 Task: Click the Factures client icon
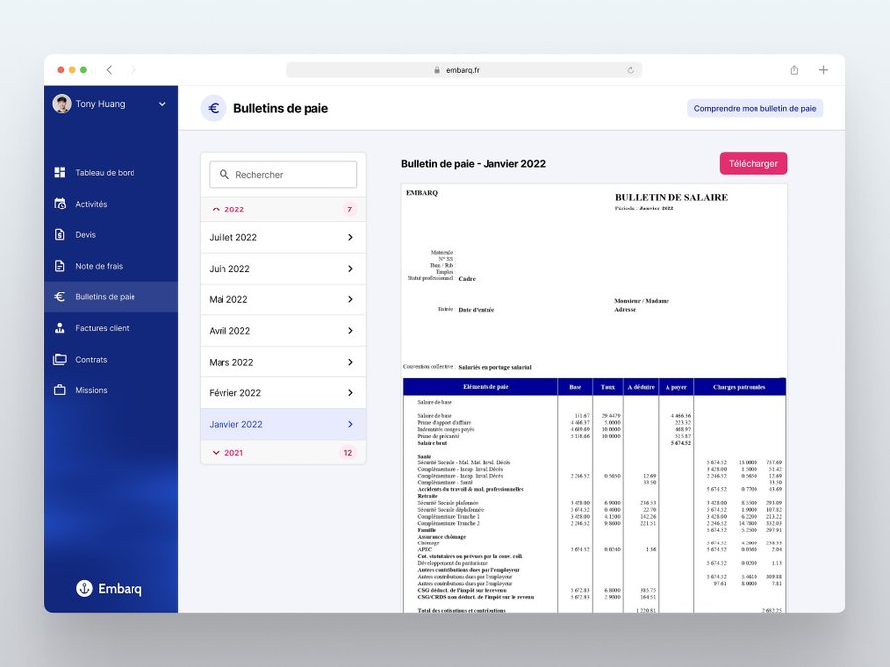[x=60, y=328]
